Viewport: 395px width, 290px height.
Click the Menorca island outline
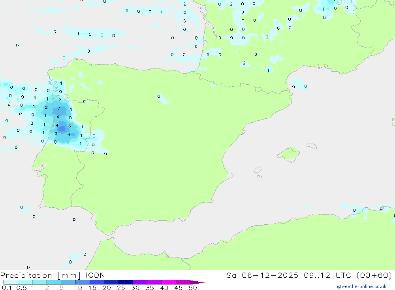(311, 146)
